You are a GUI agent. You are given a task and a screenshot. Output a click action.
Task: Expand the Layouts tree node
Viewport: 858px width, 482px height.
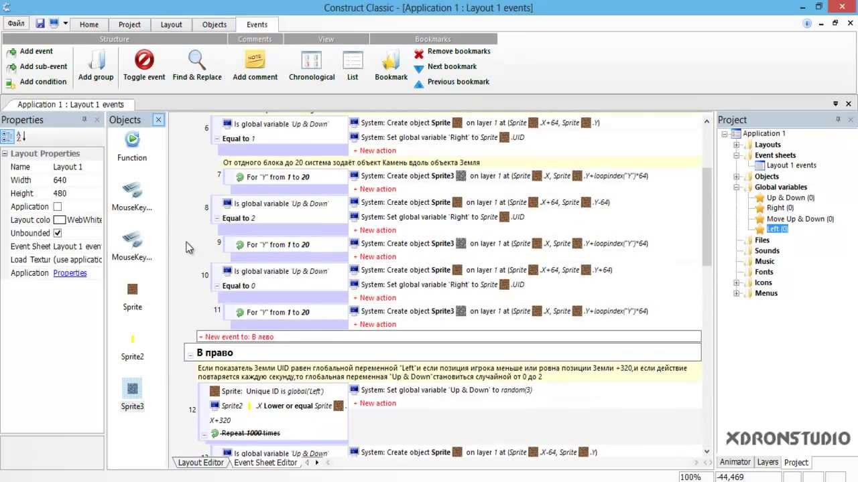736,145
